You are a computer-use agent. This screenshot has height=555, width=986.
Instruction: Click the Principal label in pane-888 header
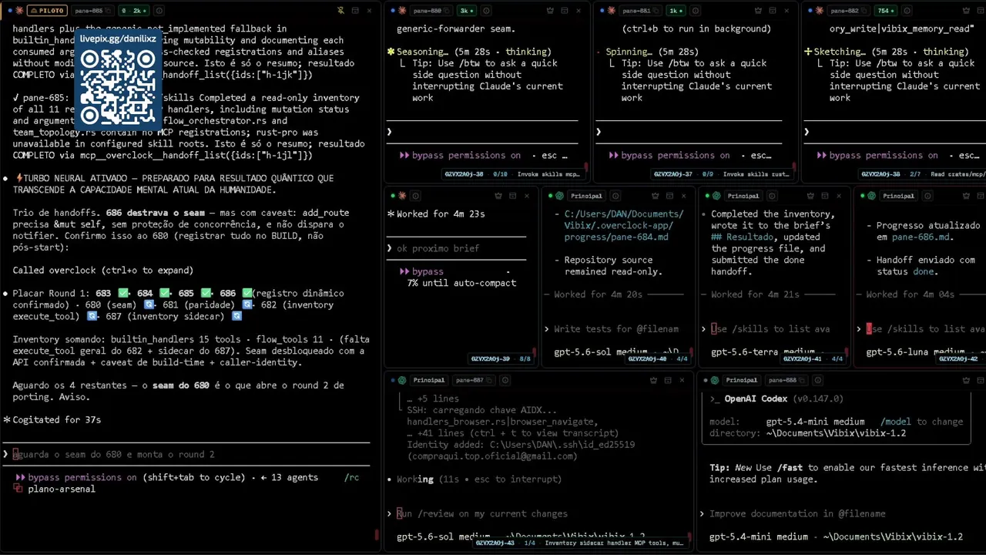click(742, 380)
